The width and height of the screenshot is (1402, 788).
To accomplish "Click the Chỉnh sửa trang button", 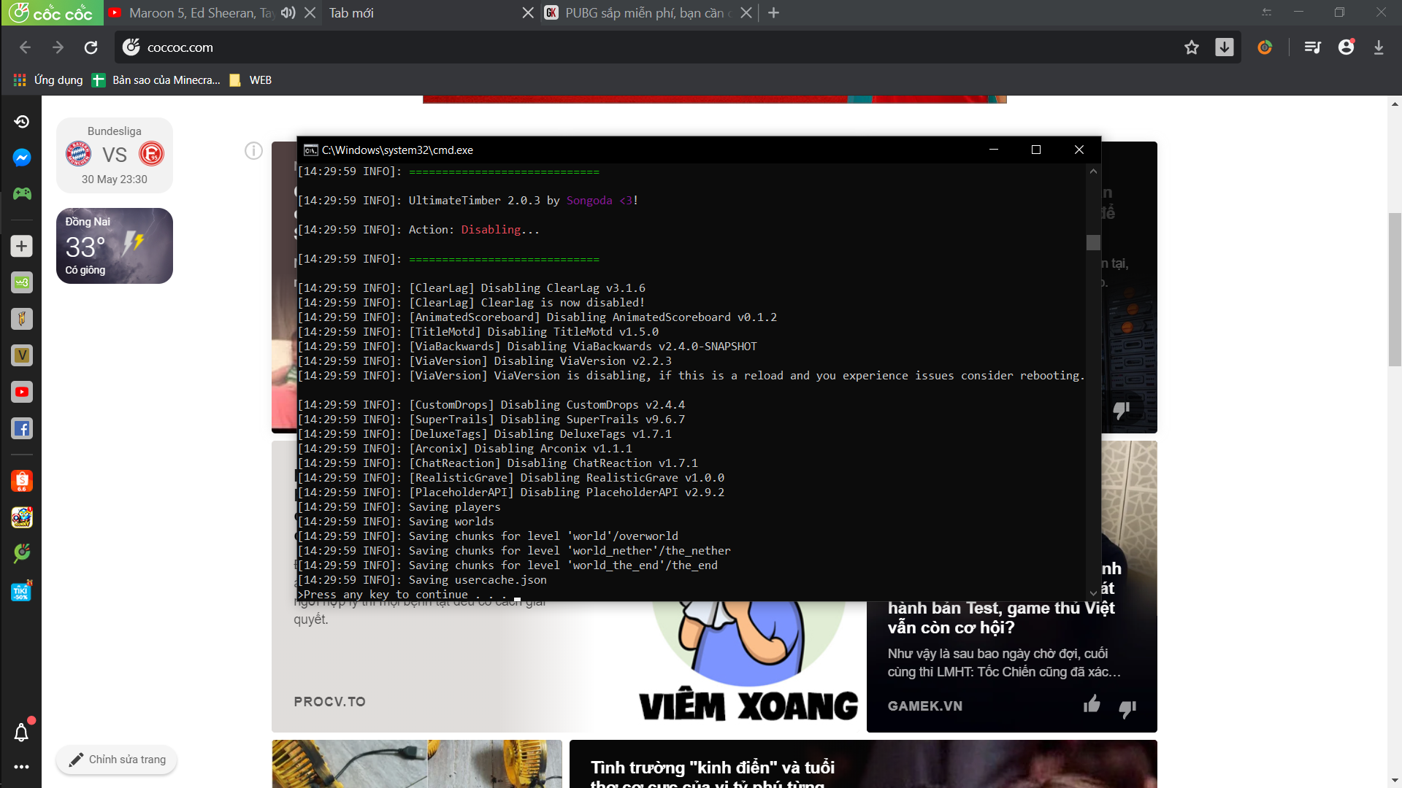I will (x=117, y=760).
